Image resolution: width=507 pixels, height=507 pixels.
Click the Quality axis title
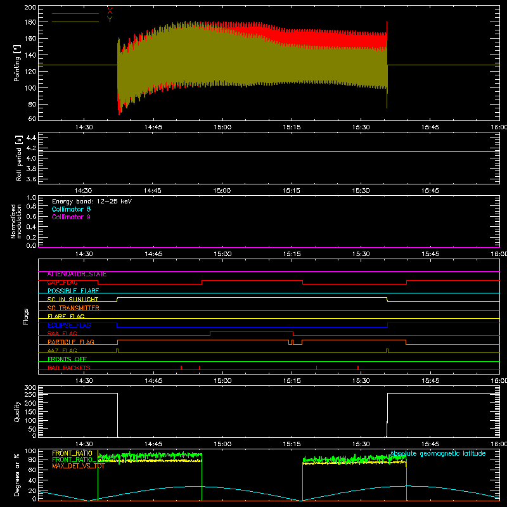pyautogui.click(x=17, y=411)
